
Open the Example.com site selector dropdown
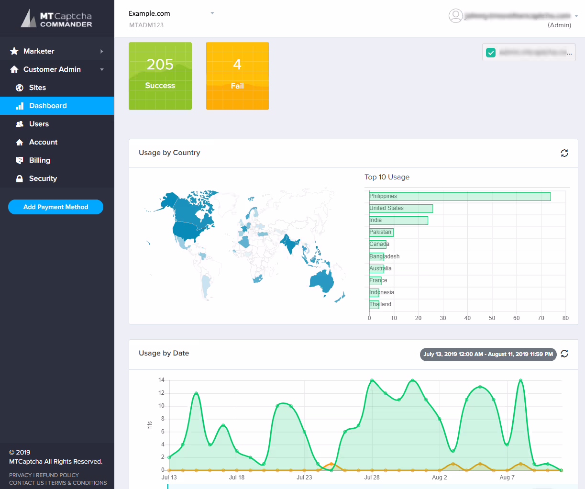[x=212, y=13]
